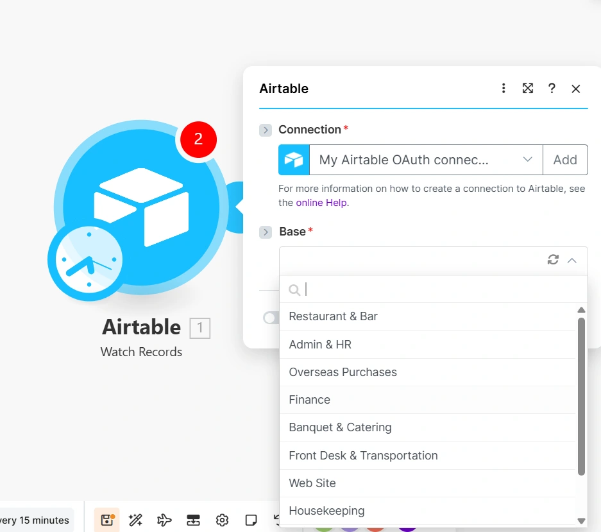The height and width of the screenshot is (532, 601).
Task: Refresh the Base list
Action: tap(553, 260)
